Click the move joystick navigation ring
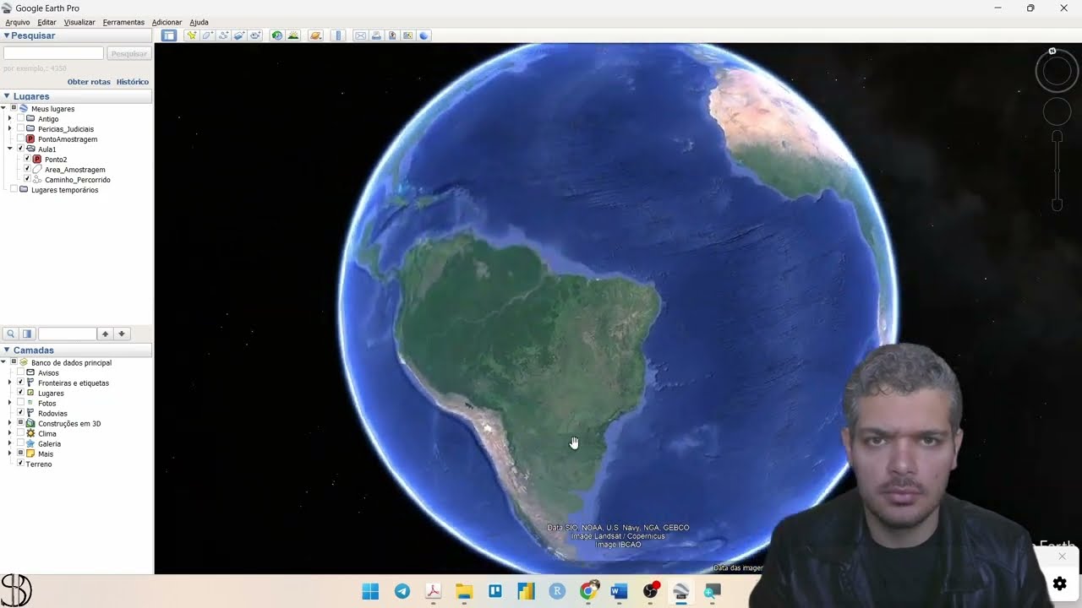1082x608 pixels. 1057,111
